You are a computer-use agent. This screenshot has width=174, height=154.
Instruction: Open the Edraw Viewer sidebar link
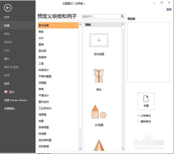pos(16,100)
